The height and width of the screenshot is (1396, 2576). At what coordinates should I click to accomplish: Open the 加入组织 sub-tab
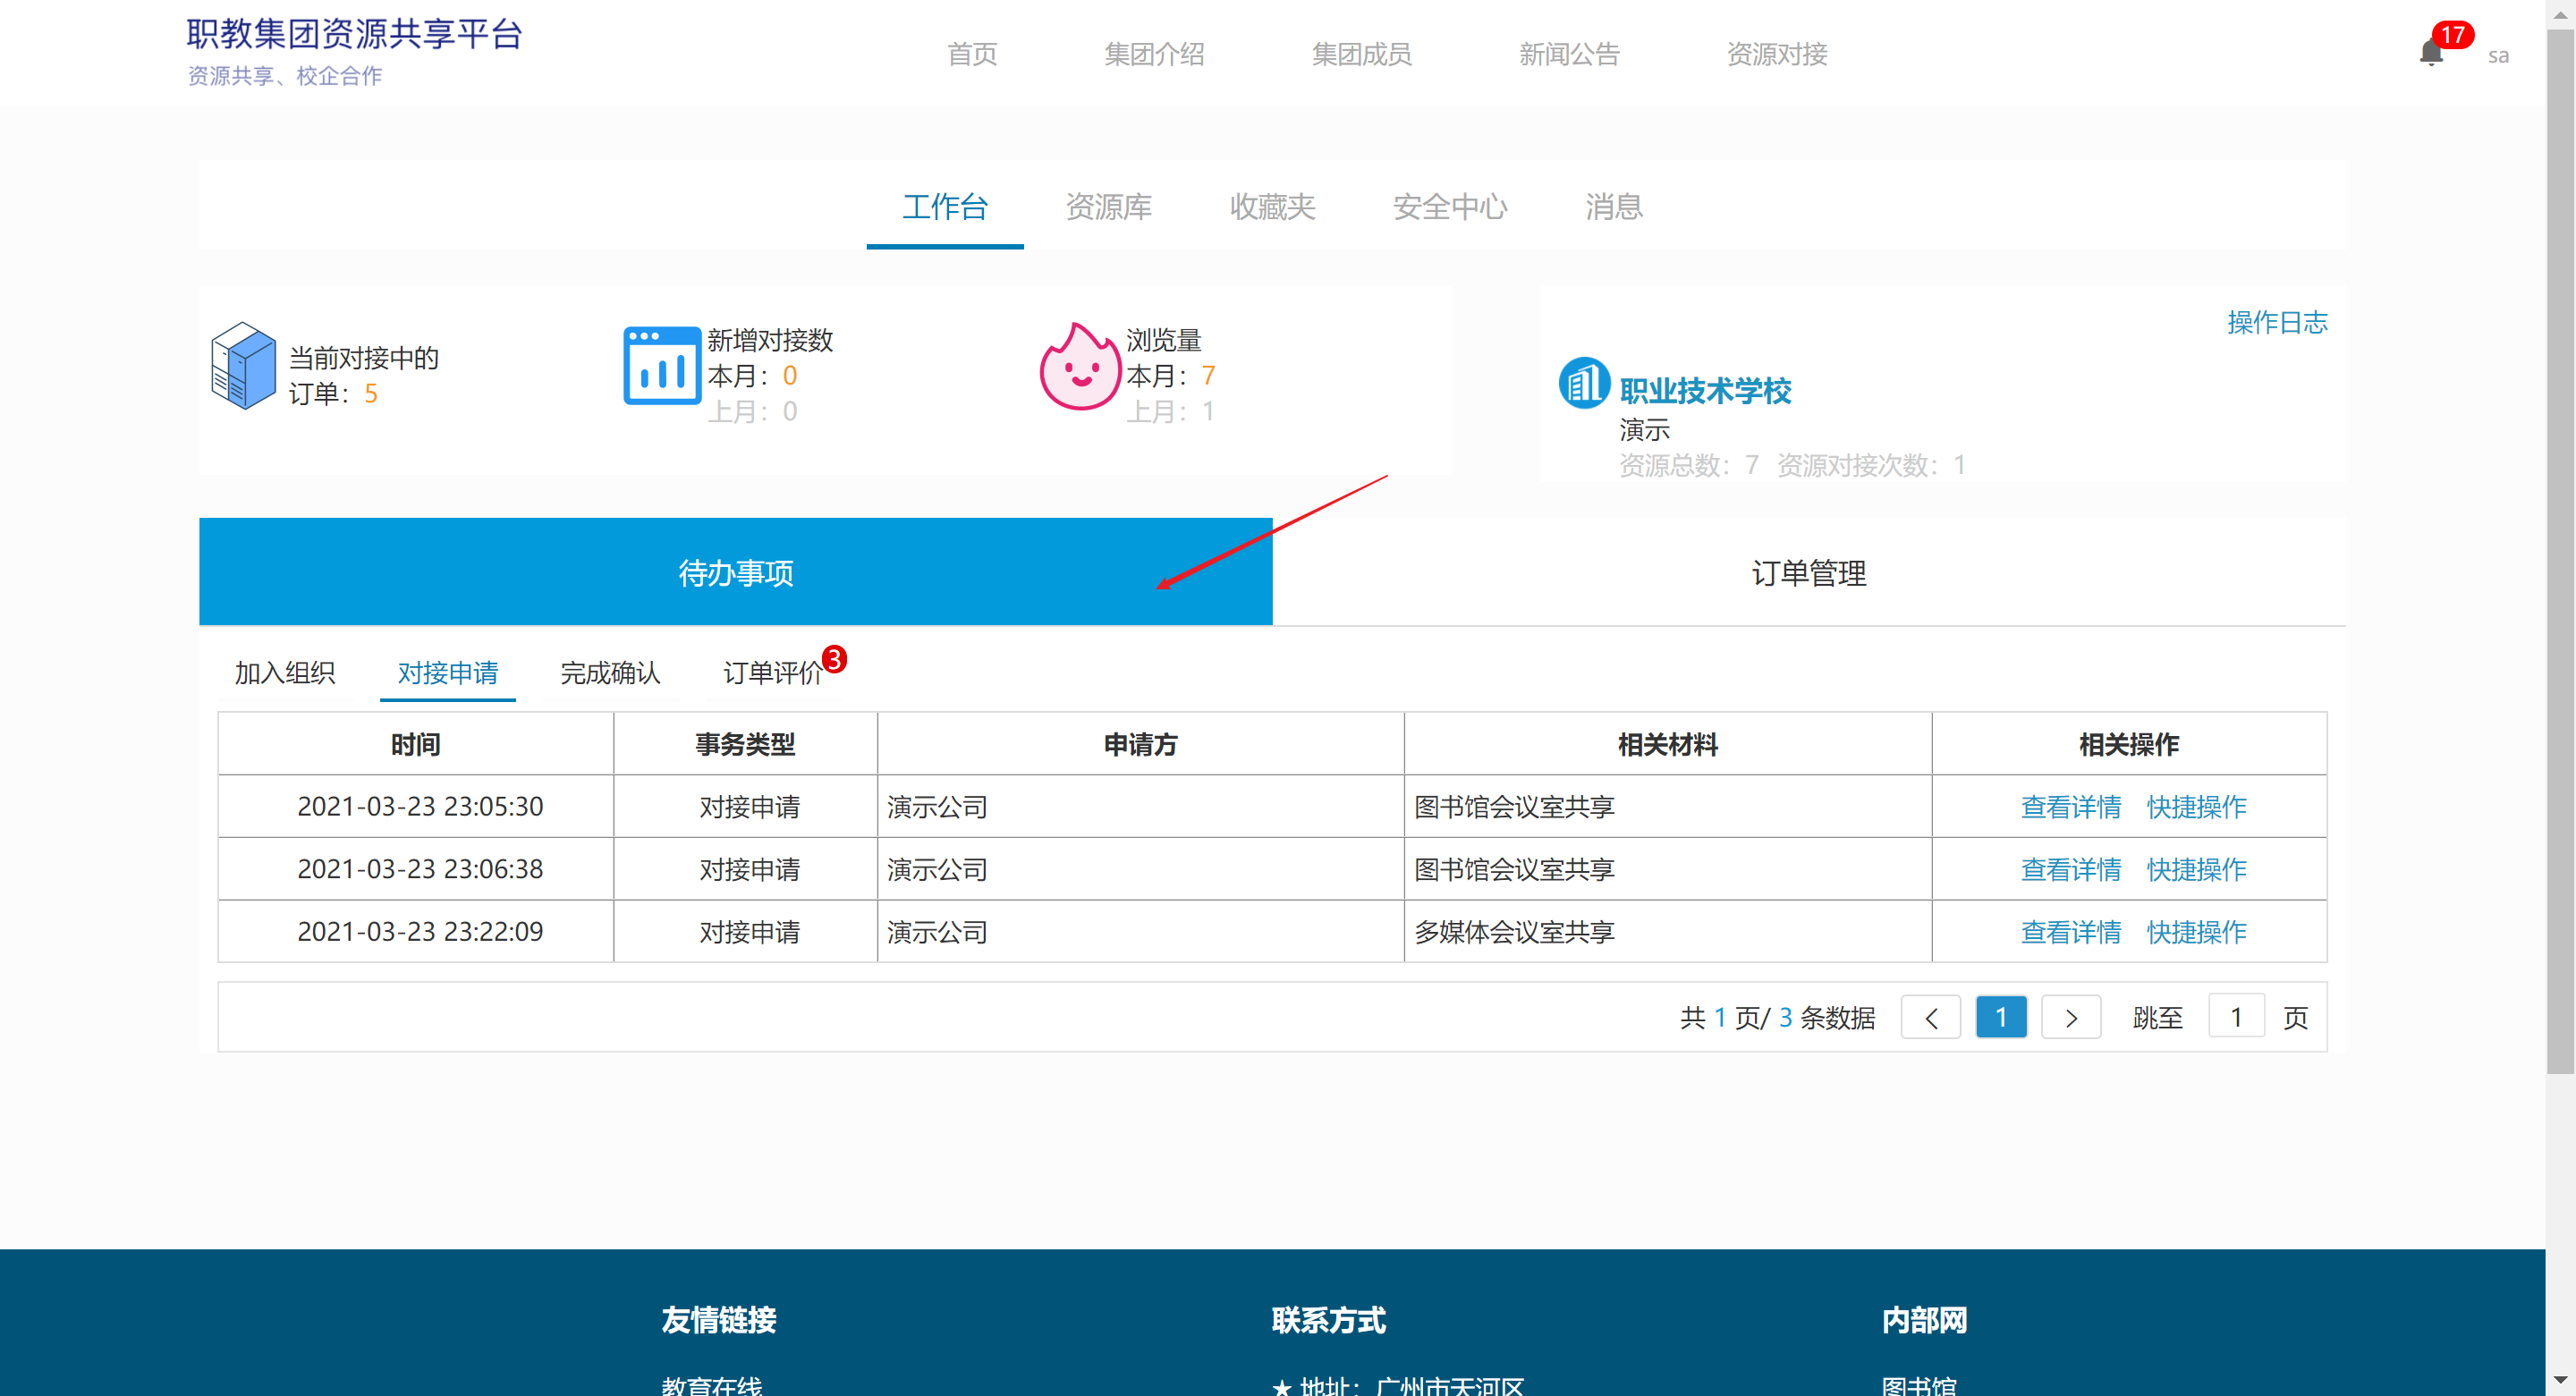(x=285, y=673)
